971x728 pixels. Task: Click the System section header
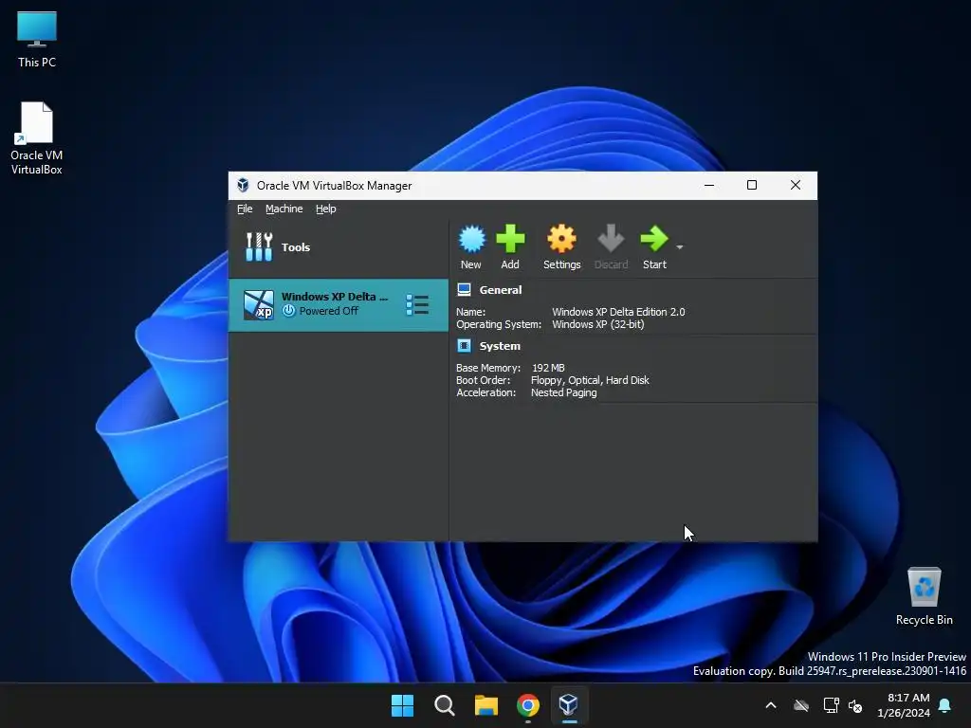(500, 346)
